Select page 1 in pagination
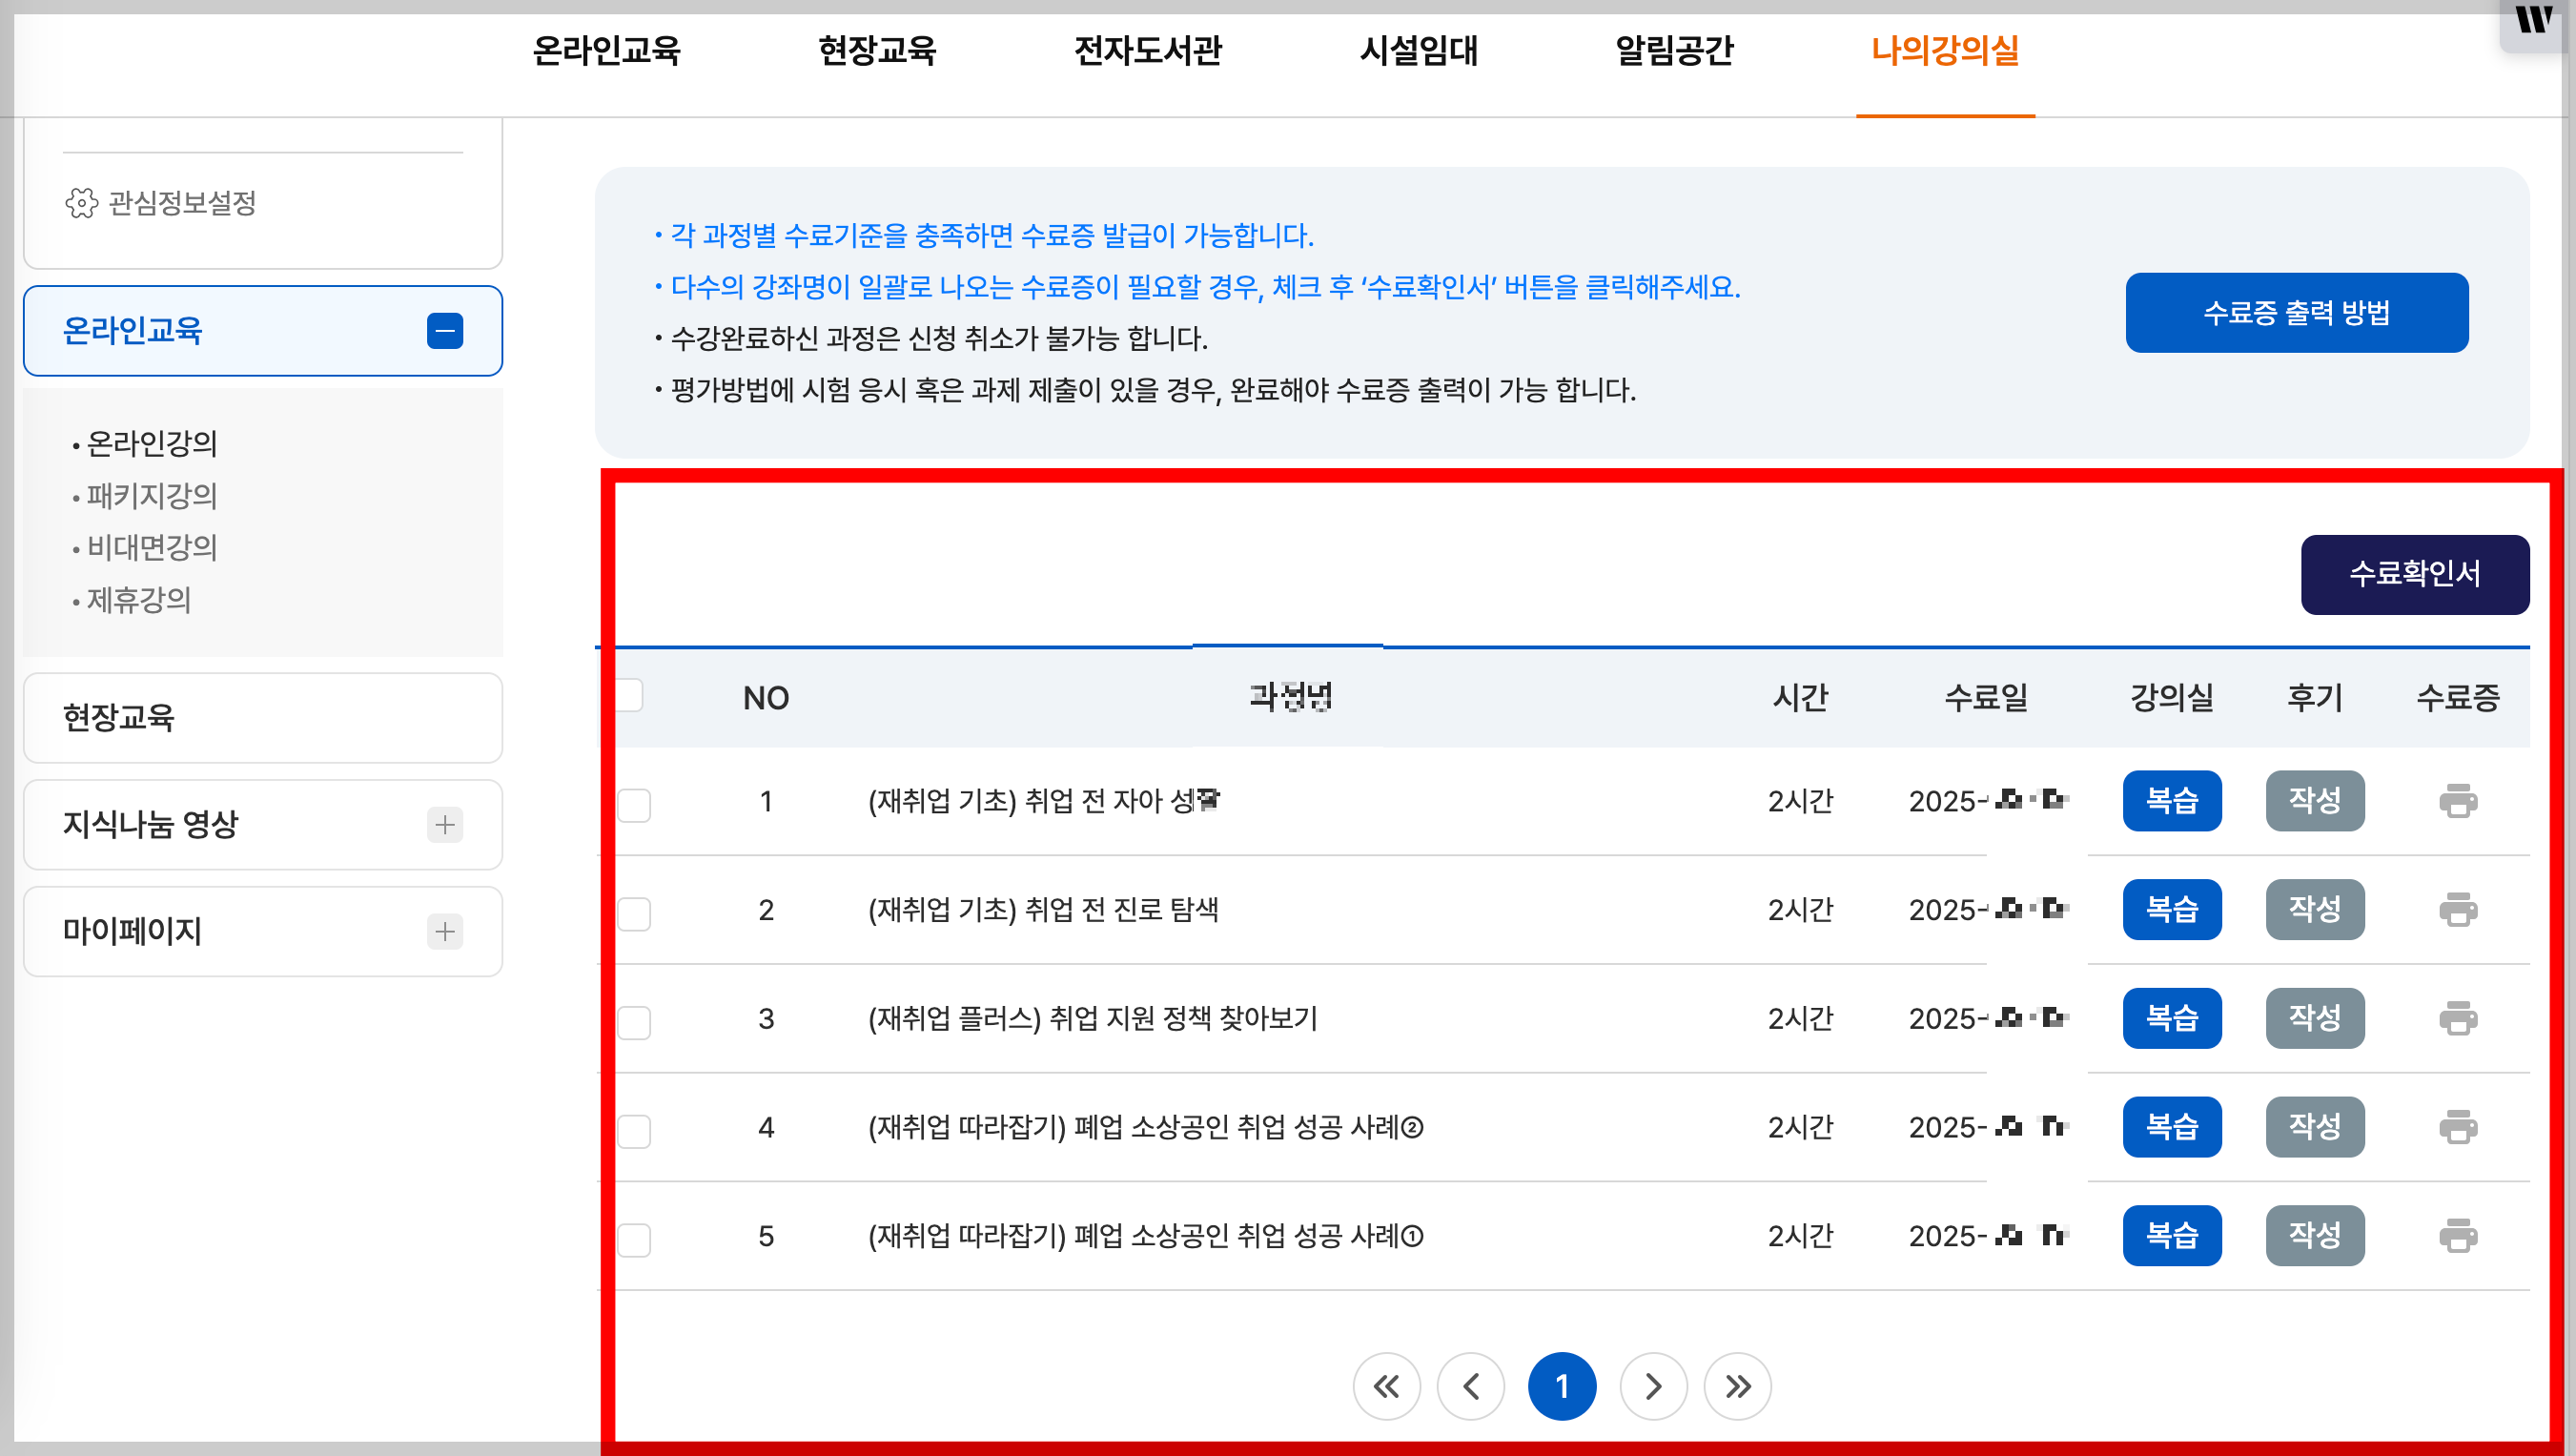 (1561, 1386)
